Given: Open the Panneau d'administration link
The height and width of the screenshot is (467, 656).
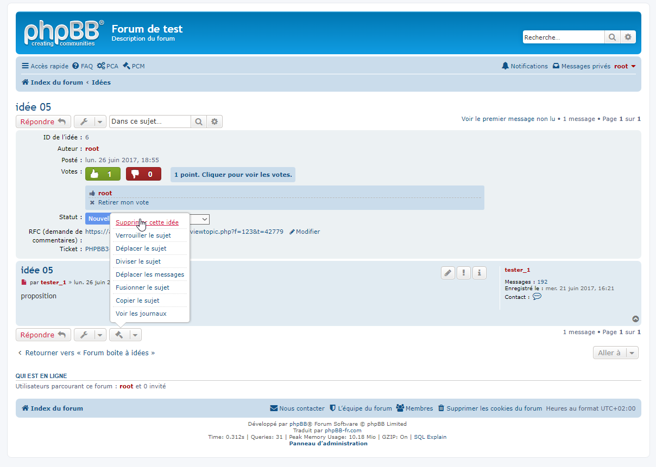Looking at the screenshot, I should point(328,443).
